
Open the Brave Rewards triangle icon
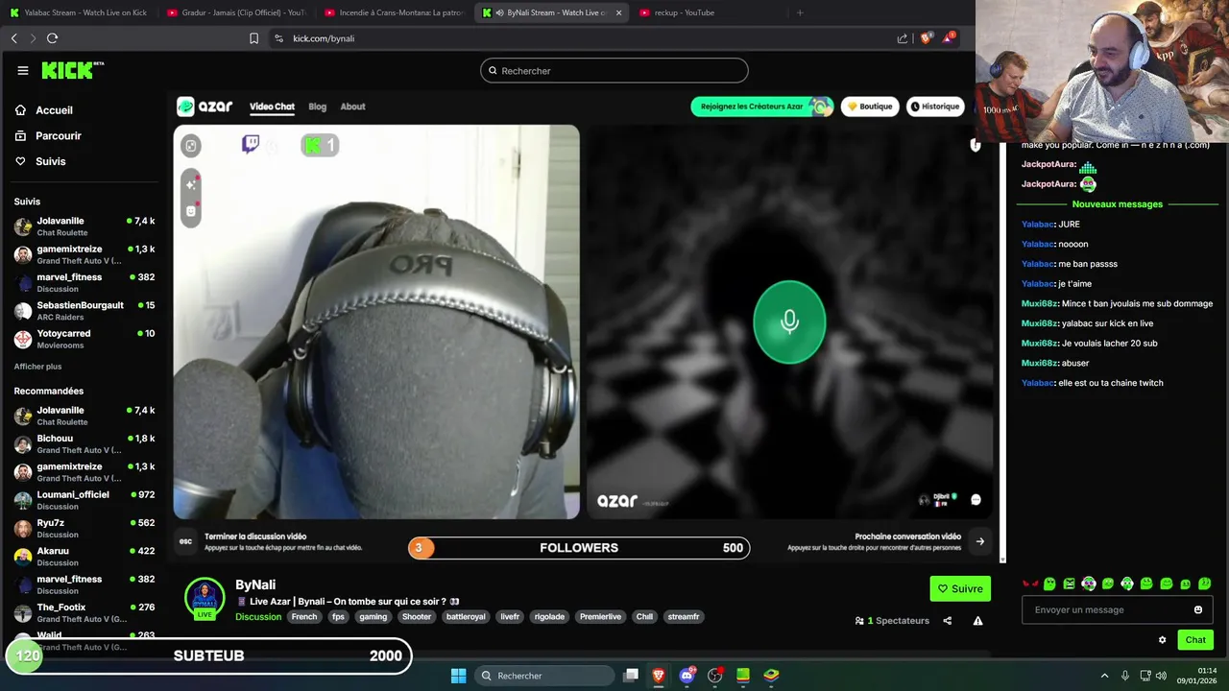949,38
